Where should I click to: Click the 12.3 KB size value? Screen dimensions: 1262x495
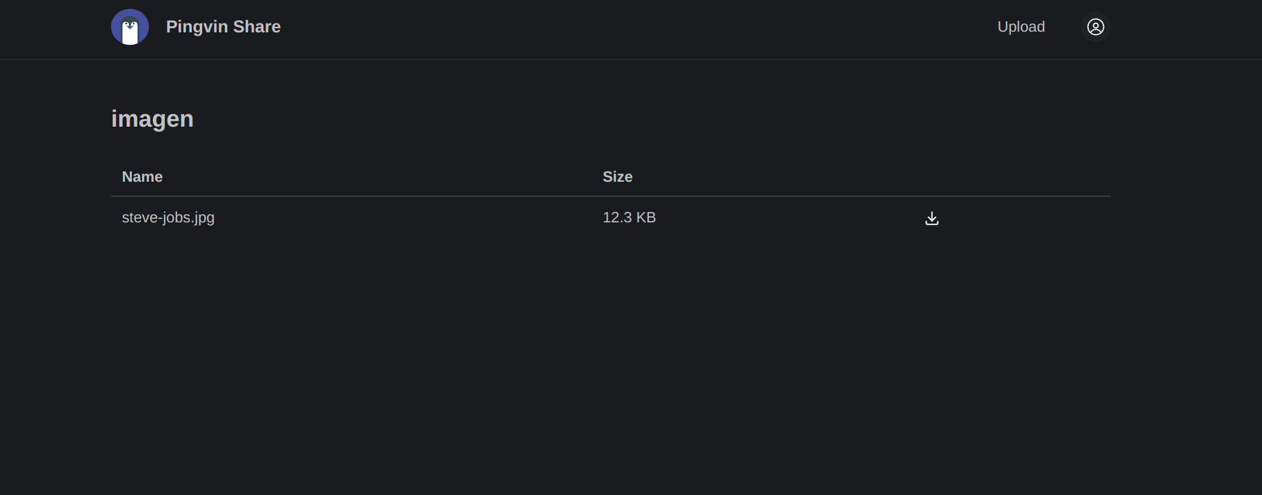click(x=629, y=218)
